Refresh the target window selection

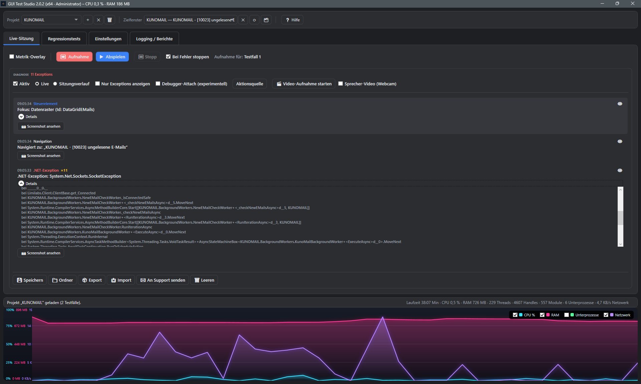pos(254,20)
